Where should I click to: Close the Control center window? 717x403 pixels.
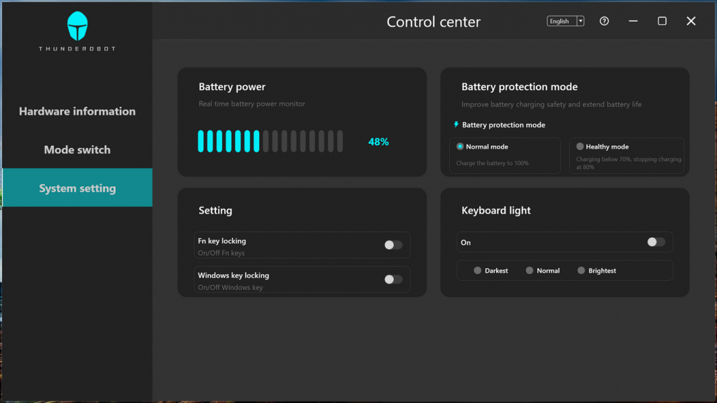click(691, 21)
